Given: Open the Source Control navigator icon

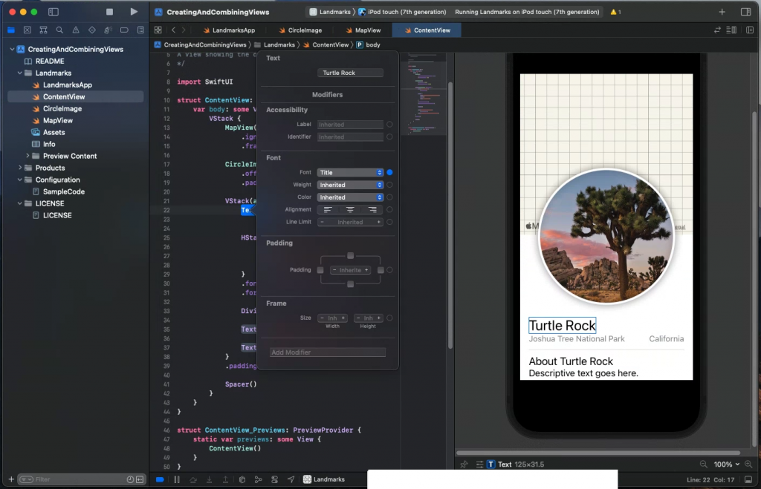Looking at the screenshot, I should pyautogui.click(x=27, y=30).
